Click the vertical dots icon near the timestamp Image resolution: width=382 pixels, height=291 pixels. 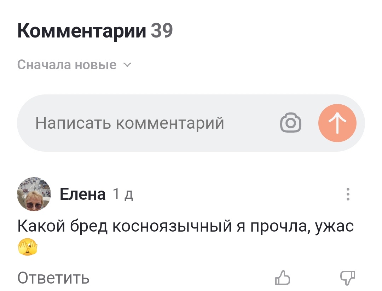[348, 194]
